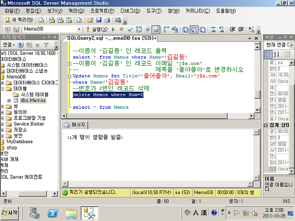The height and width of the screenshot is (221, 295).
Task: Open the Activity Monitor
Action: pos(118,20)
